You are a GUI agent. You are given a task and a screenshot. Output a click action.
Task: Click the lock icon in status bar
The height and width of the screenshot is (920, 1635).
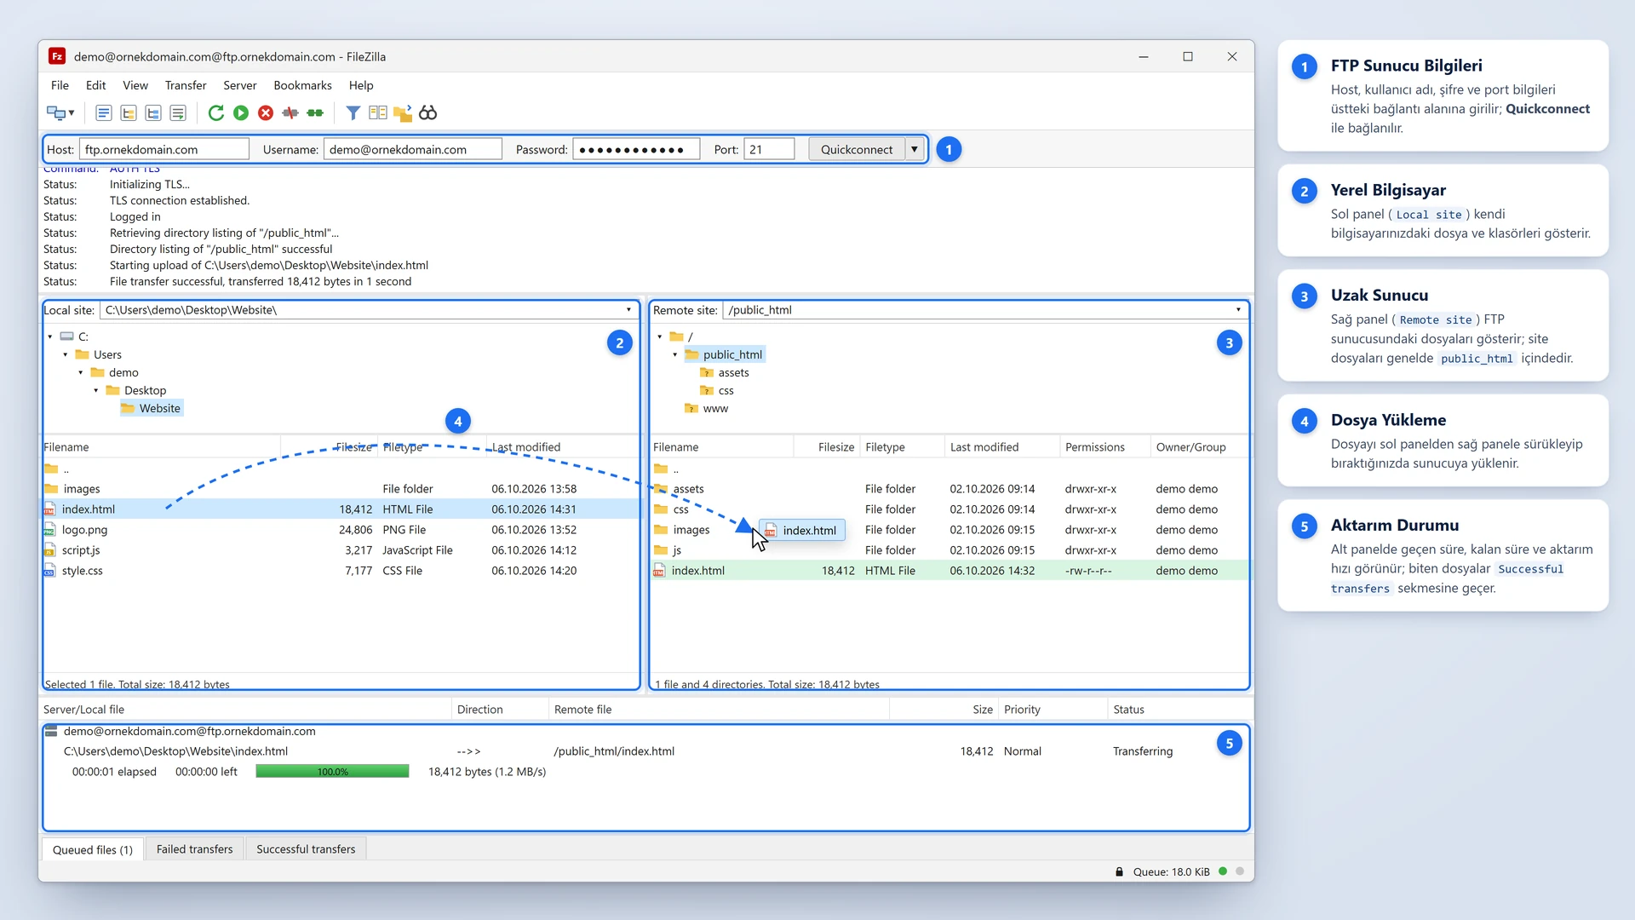pos(1119,871)
